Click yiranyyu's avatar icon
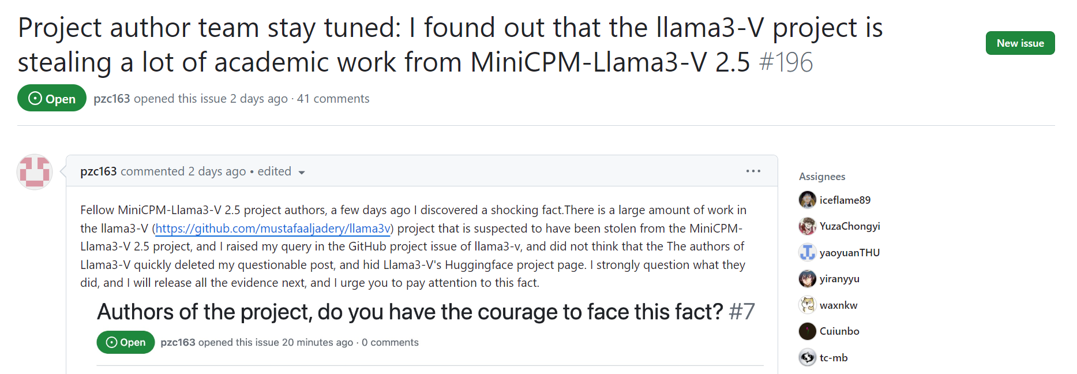 (807, 279)
